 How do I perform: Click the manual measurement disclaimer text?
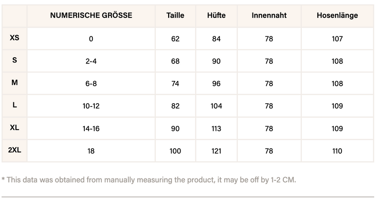[149, 180]
